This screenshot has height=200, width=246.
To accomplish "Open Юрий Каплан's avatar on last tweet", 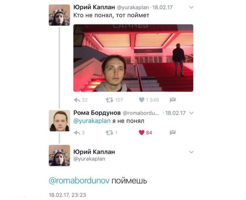I will coord(59,156).
